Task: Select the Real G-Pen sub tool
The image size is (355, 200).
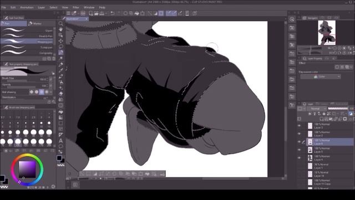Action: [27, 36]
